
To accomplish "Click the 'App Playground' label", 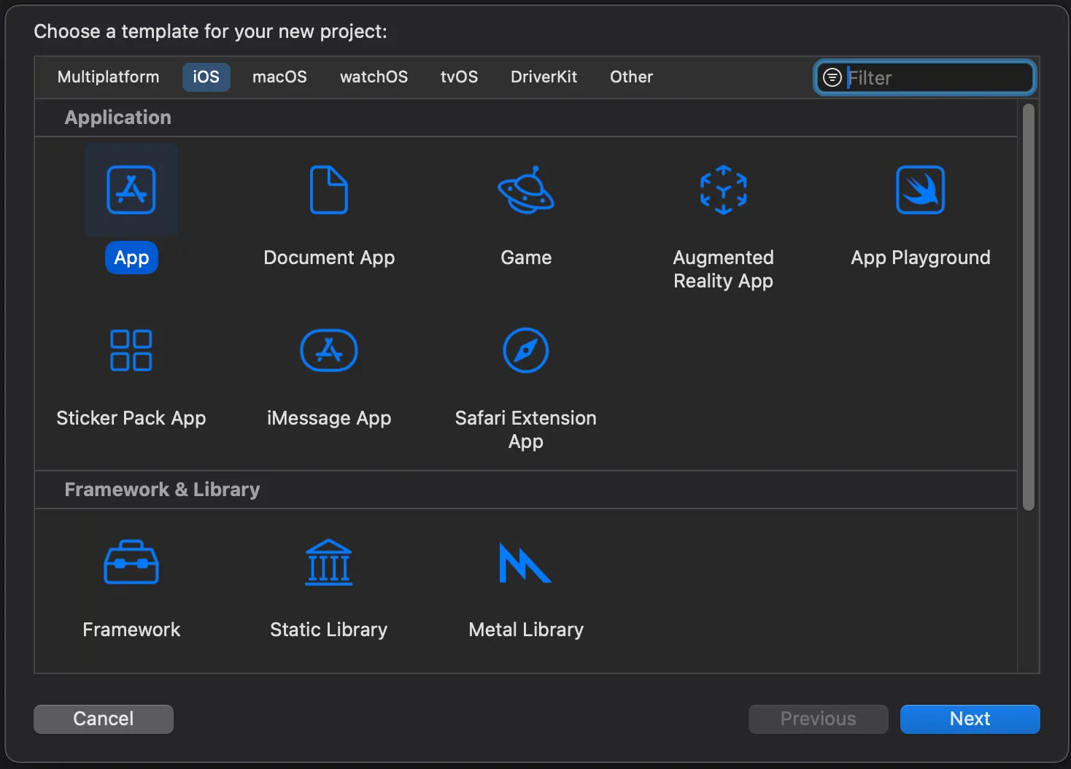I will [921, 258].
